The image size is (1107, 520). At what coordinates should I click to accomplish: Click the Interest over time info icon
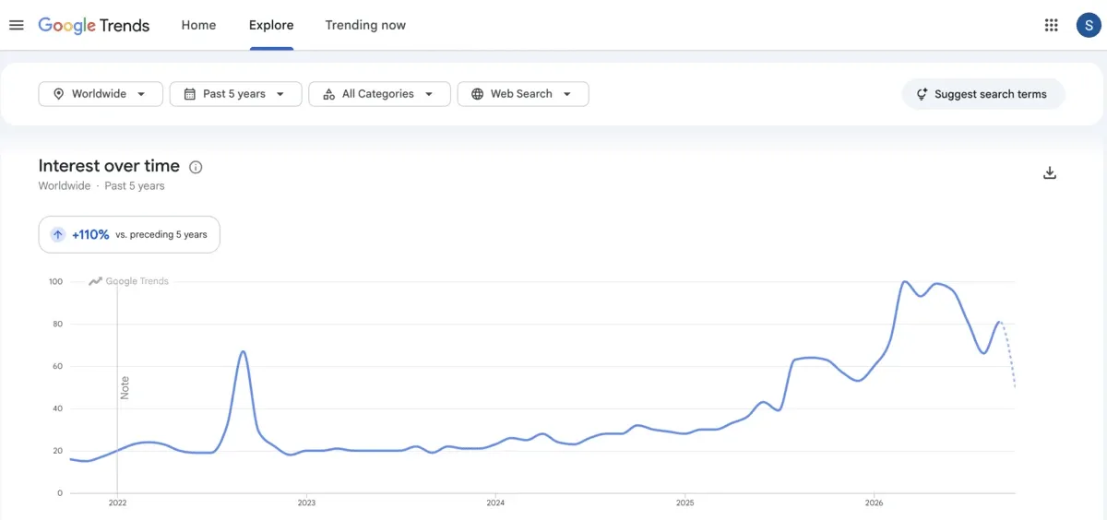pos(196,167)
